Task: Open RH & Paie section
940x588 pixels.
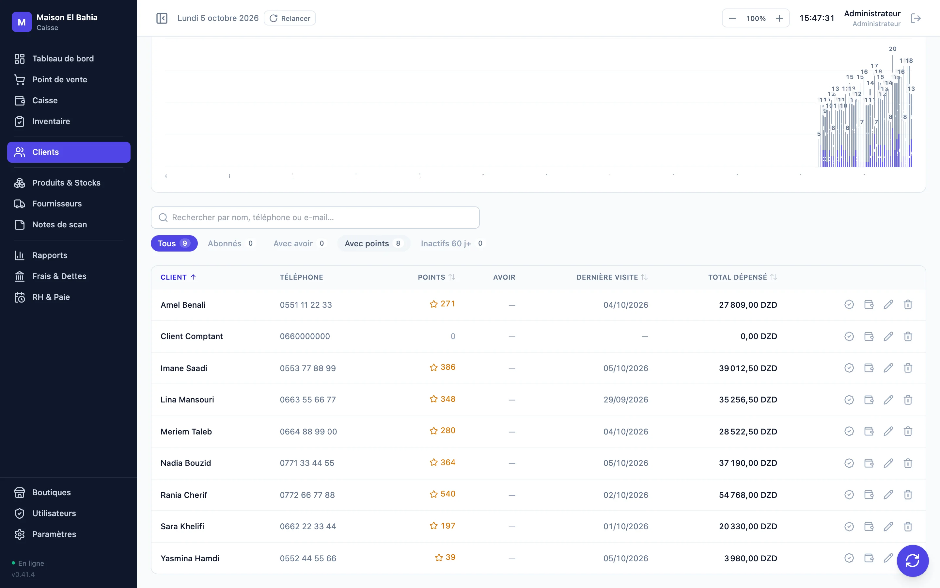Action: pyautogui.click(x=69, y=297)
